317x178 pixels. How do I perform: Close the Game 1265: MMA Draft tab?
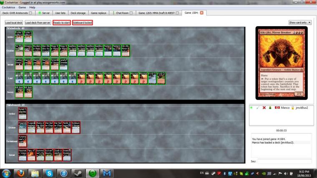177,13
